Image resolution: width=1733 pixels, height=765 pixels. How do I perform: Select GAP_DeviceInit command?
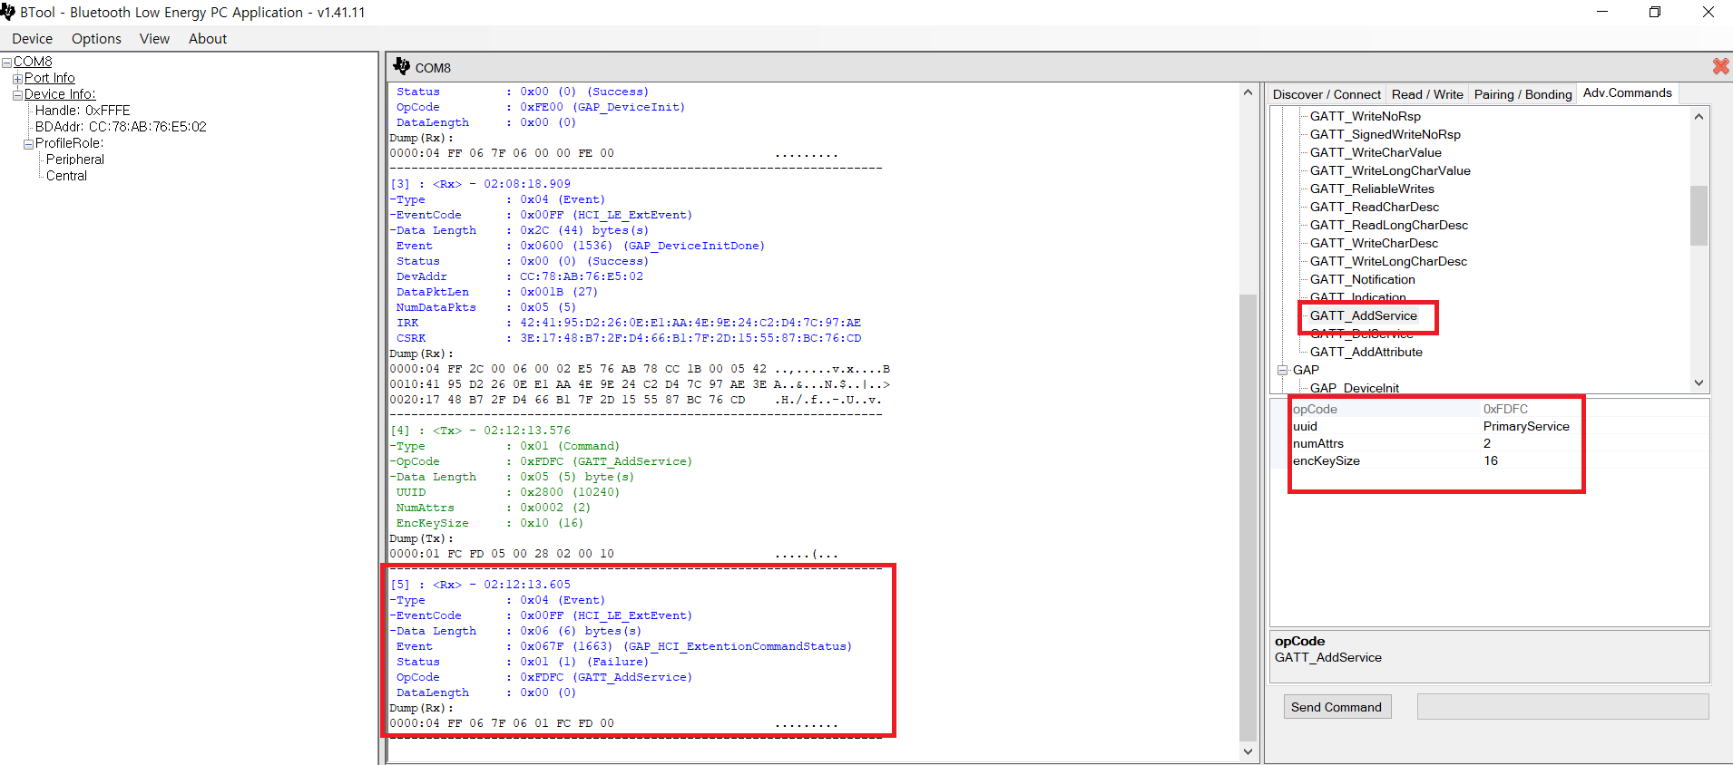1355,387
